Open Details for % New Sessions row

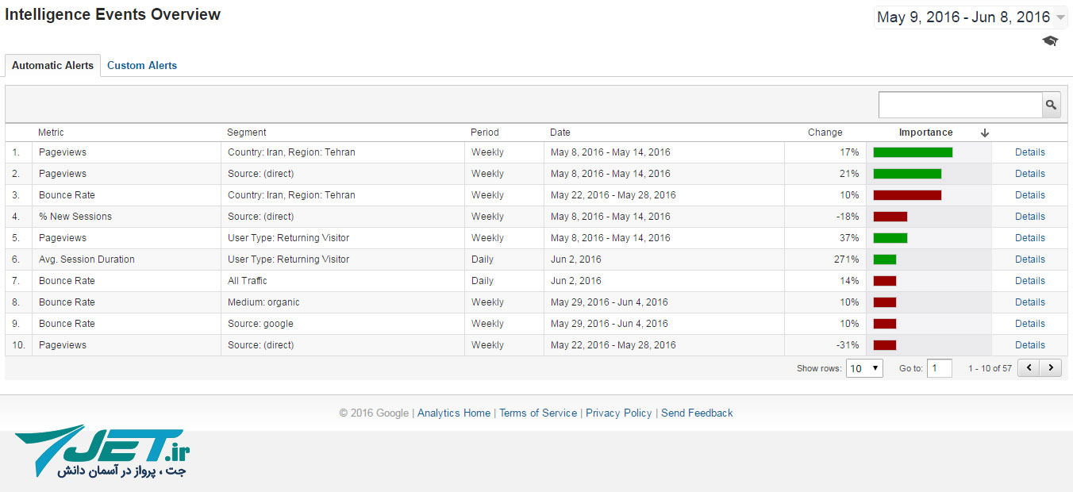click(x=1030, y=217)
